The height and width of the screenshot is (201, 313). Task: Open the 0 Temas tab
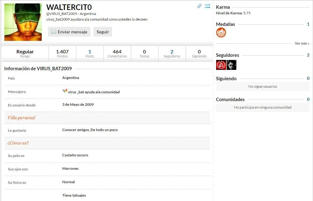pyautogui.click(x=145, y=54)
